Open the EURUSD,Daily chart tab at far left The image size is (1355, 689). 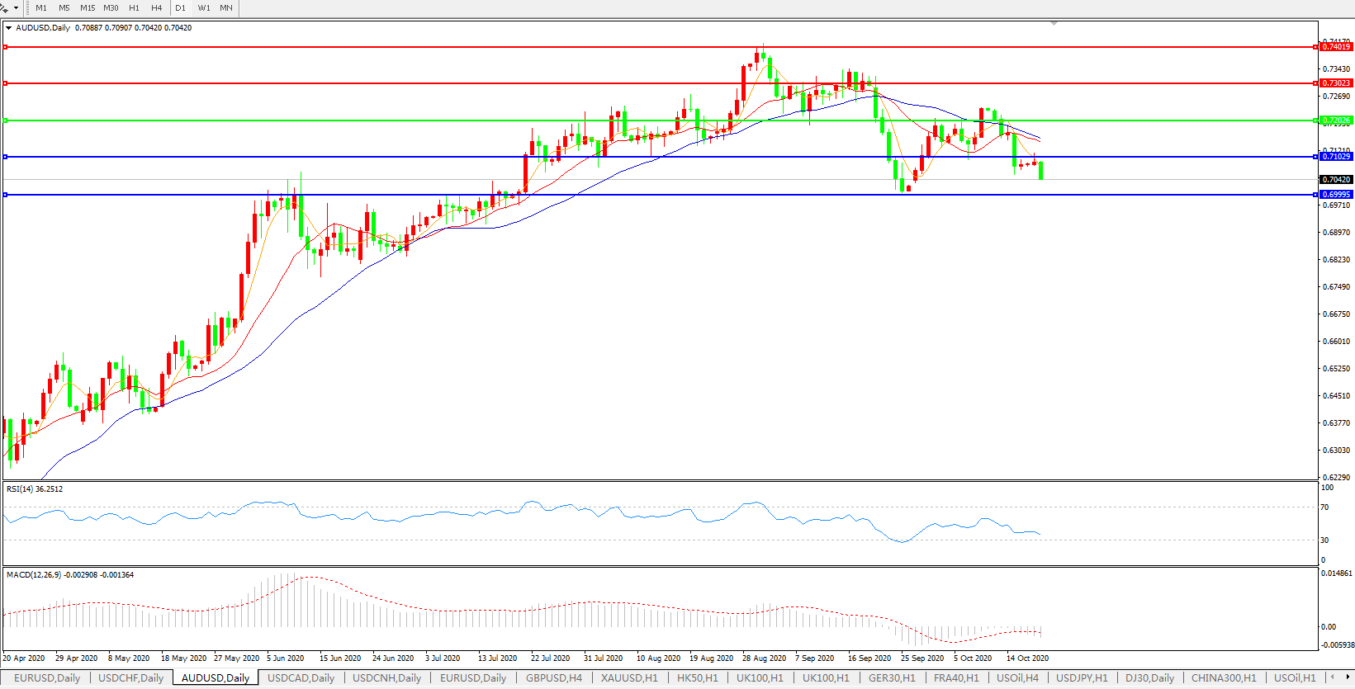coord(47,678)
